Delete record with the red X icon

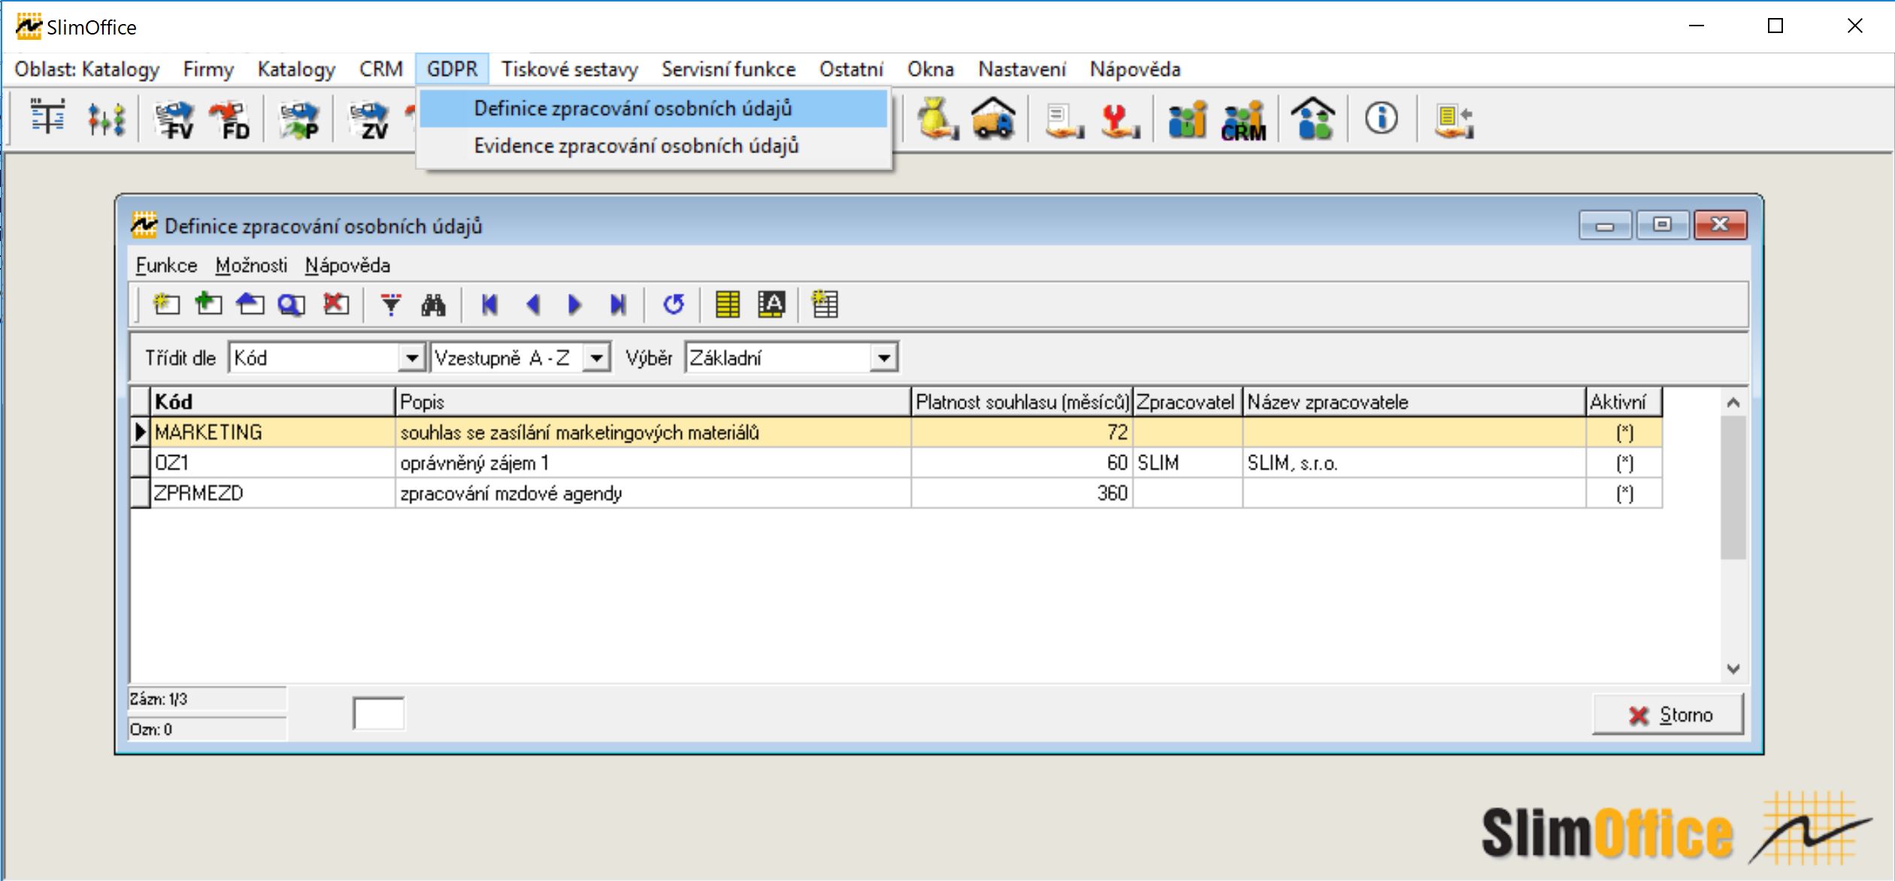tap(336, 304)
